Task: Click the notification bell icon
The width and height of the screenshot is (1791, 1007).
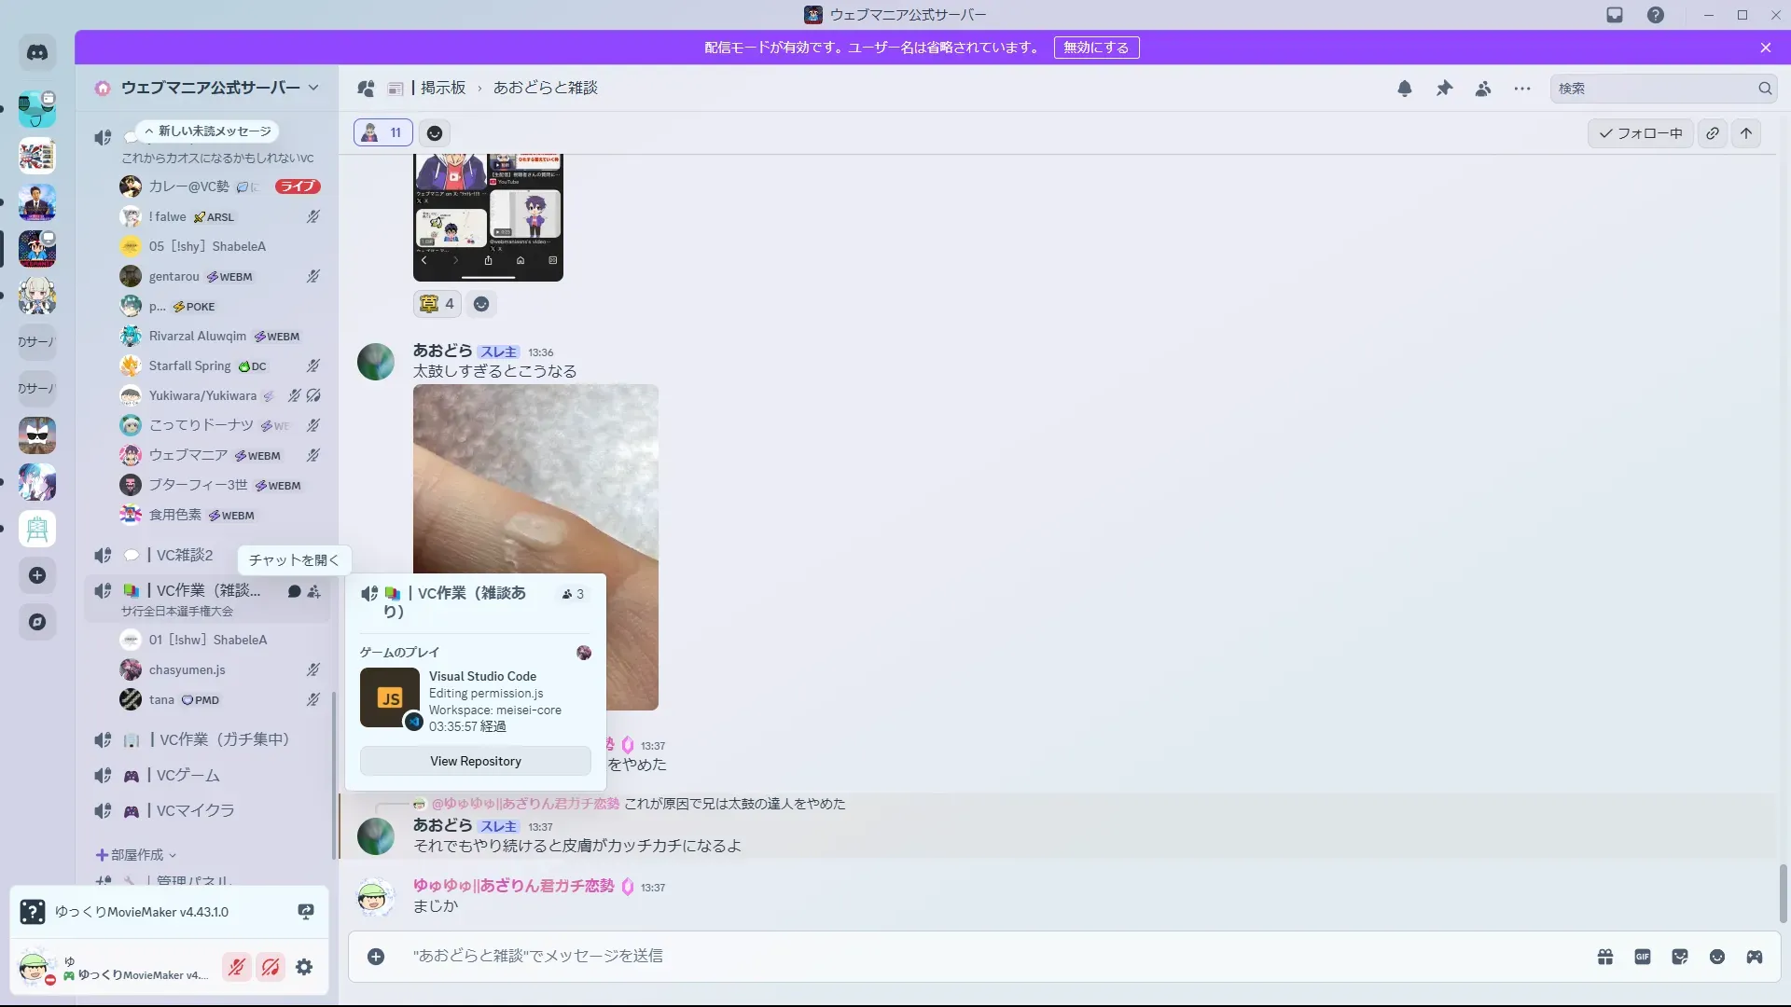Action: click(1405, 89)
